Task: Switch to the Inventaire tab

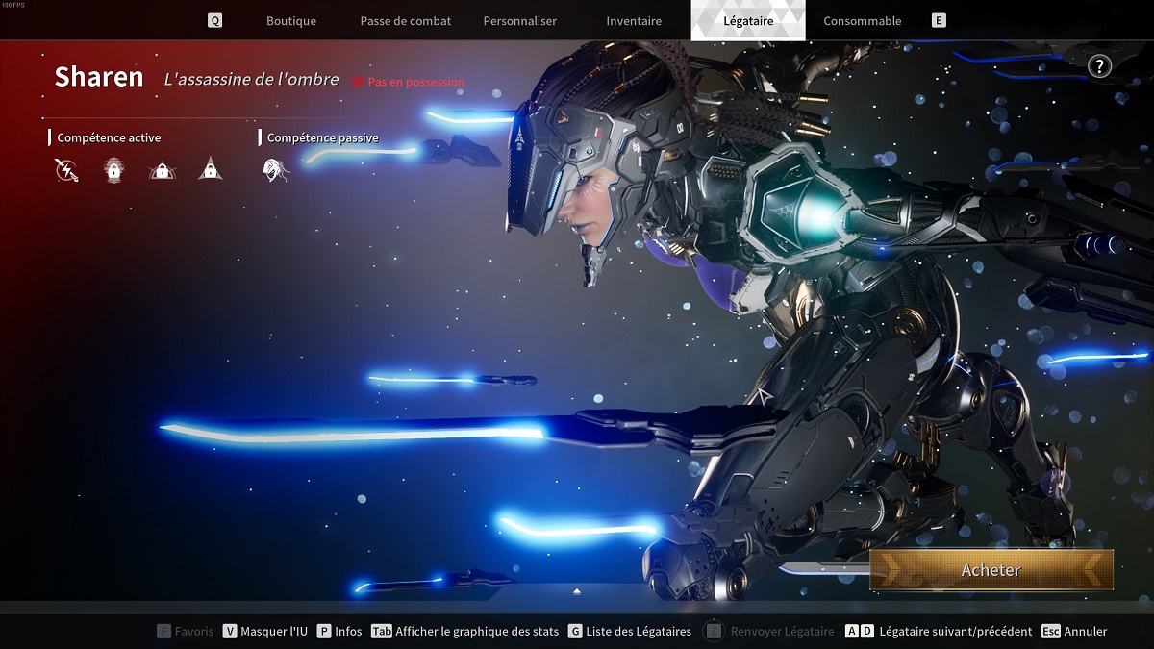Action: coord(633,19)
